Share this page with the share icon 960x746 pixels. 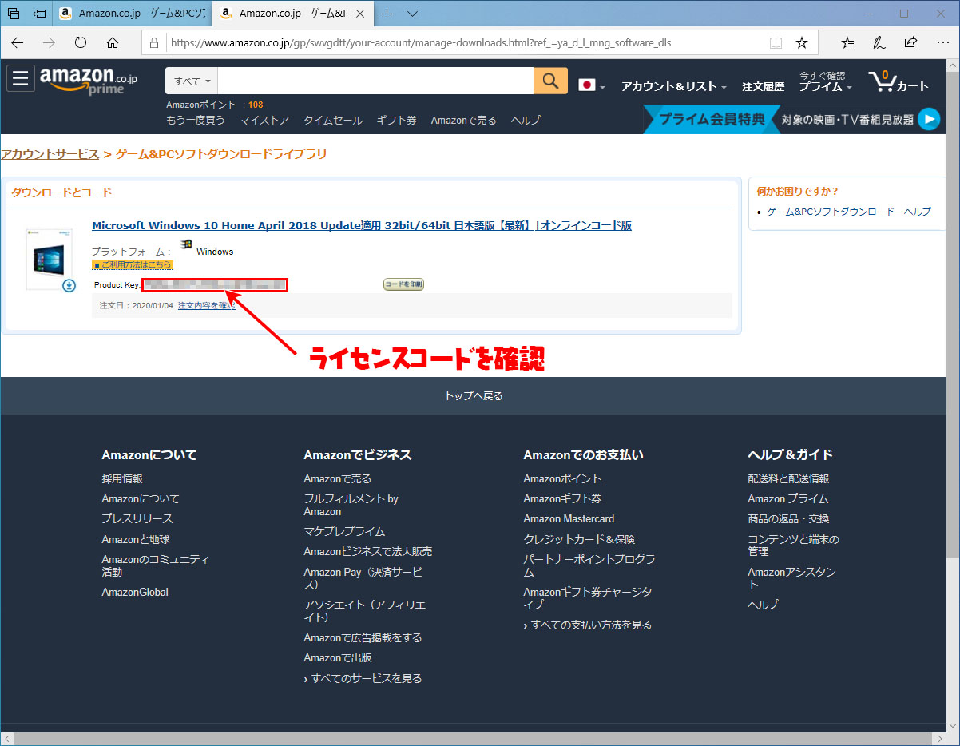click(910, 43)
